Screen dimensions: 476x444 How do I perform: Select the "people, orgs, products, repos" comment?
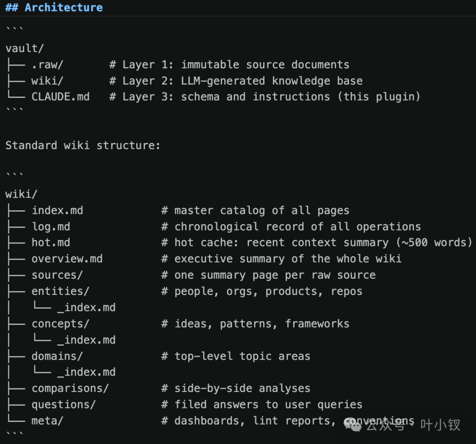pos(262,291)
